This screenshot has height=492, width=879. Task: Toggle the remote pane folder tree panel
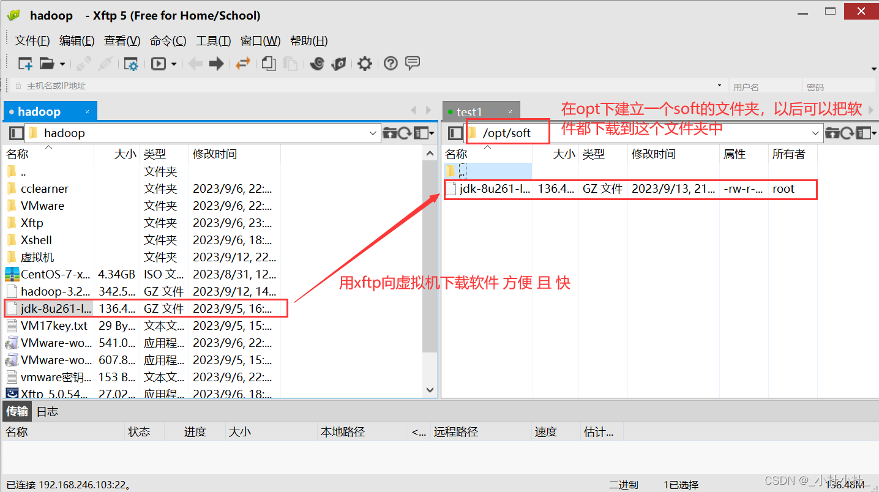click(454, 133)
